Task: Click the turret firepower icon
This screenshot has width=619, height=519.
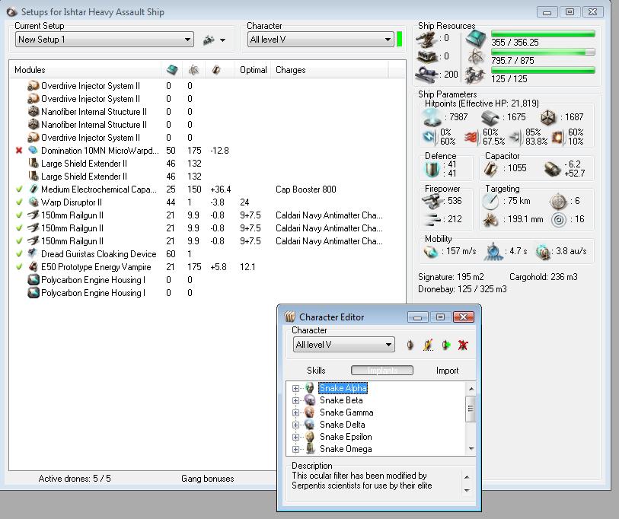Action: [432, 202]
